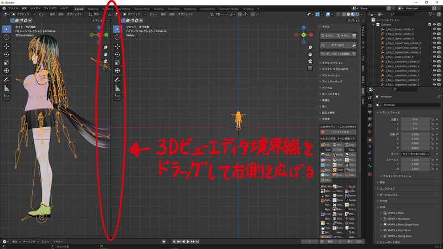
Task: Open the Tool tab in the Properties editor
Action: pos(370,97)
